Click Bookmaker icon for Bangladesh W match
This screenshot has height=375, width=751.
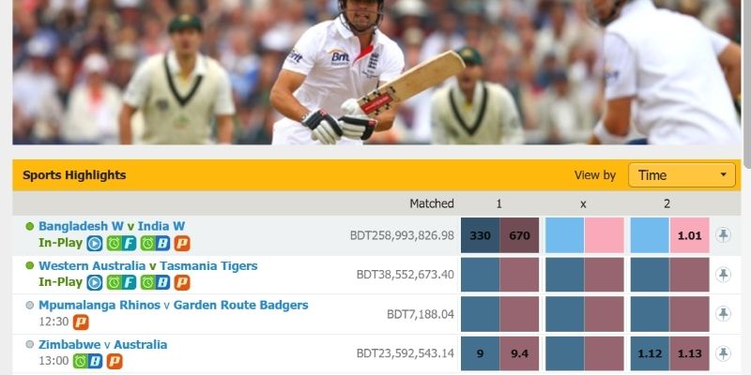tap(155, 244)
